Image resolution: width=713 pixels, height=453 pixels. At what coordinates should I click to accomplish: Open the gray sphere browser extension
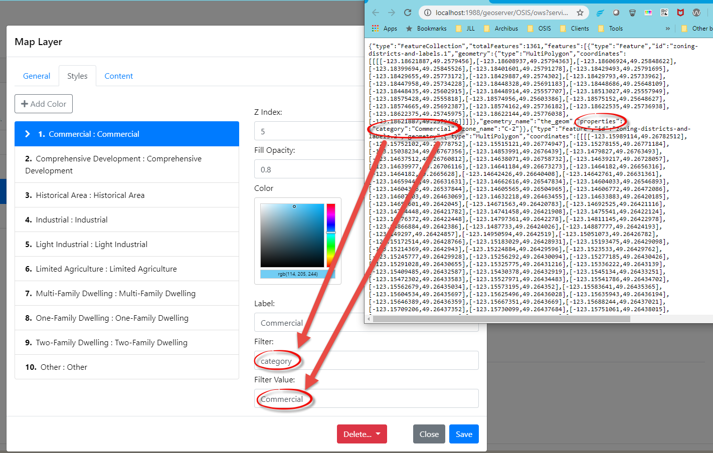616,13
